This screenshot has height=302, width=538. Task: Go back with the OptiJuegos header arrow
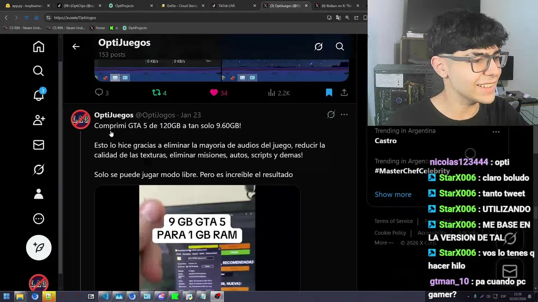(76, 47)
